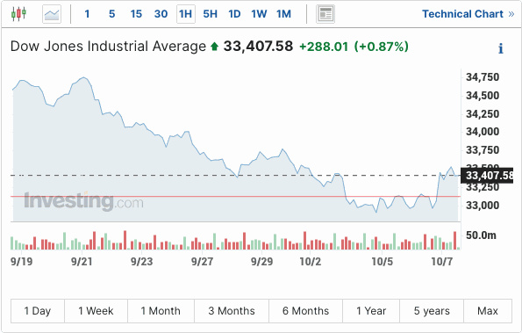The width and height of the screenshot is (522, 333).
Task: Click the 10/2 date axis label
Action: (x=311, y=261)
